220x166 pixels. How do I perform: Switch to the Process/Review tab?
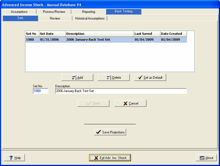click(54, 12)
